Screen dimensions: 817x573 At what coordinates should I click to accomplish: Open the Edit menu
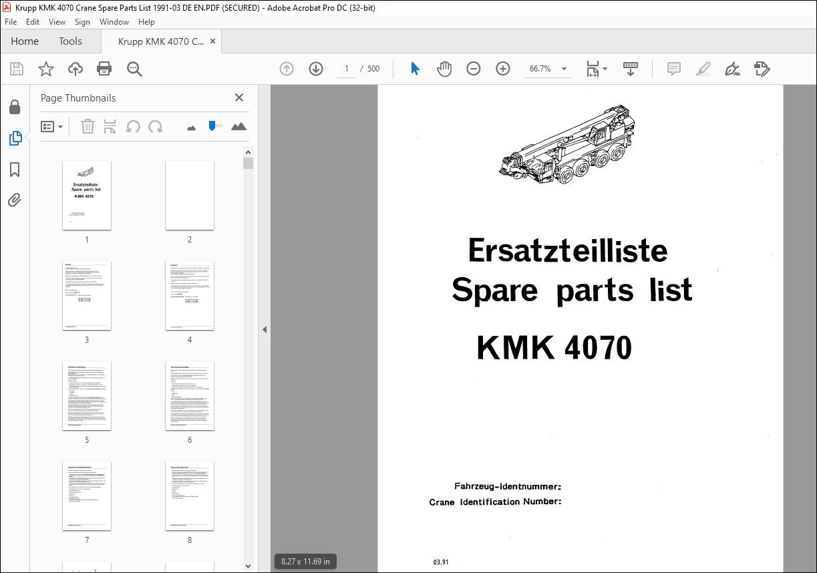point(33,22)
